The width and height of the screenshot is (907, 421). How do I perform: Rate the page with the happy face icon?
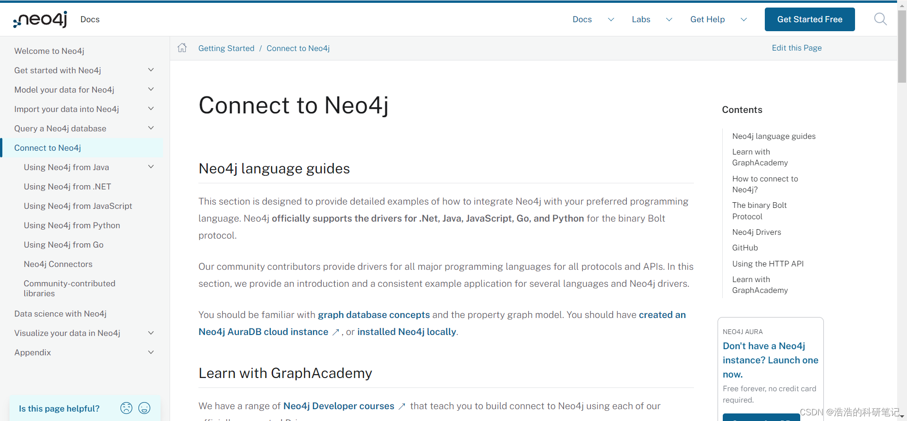[x=145, y=408]
